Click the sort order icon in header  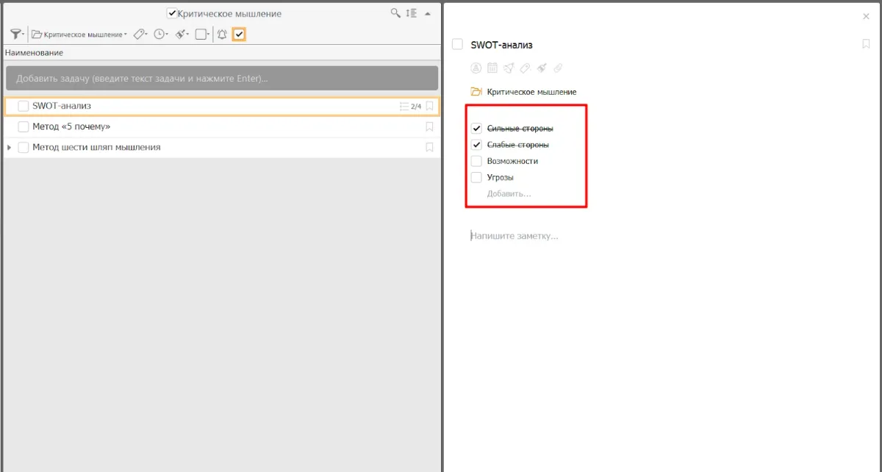(412, 13)
